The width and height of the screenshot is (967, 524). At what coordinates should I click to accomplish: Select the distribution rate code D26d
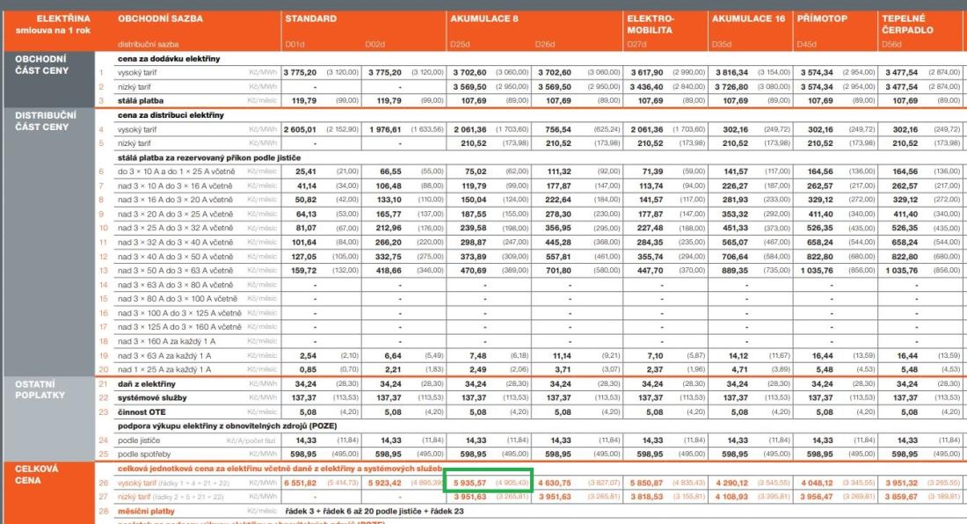545,44
